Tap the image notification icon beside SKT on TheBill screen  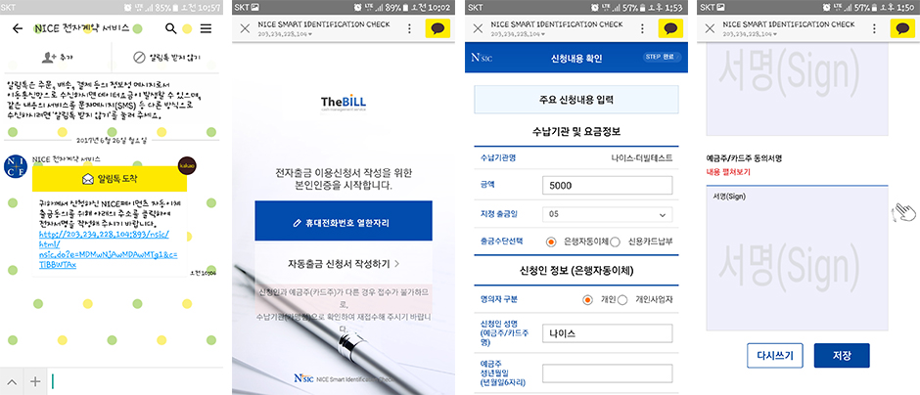pyautogui.click(x=255, y=7)
